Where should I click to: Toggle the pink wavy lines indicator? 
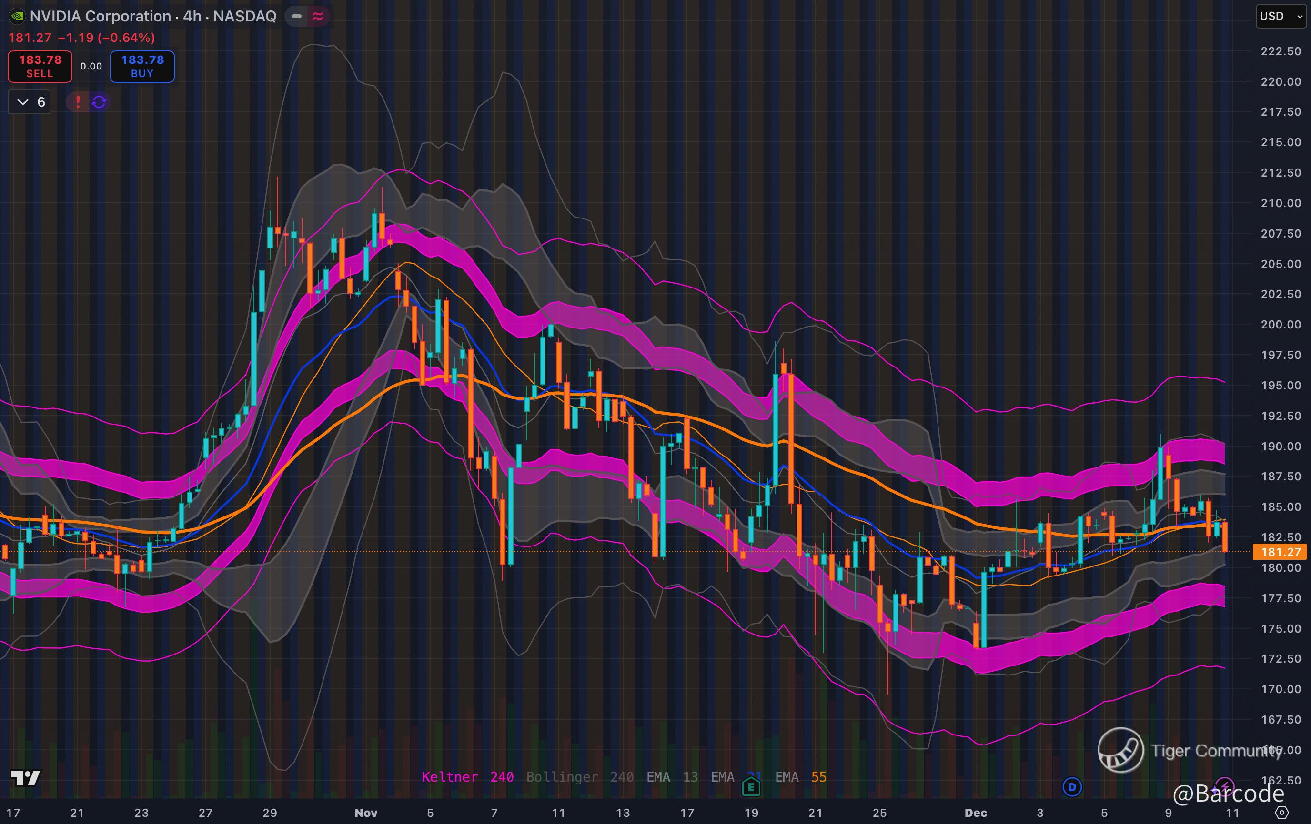coord(318,16)
